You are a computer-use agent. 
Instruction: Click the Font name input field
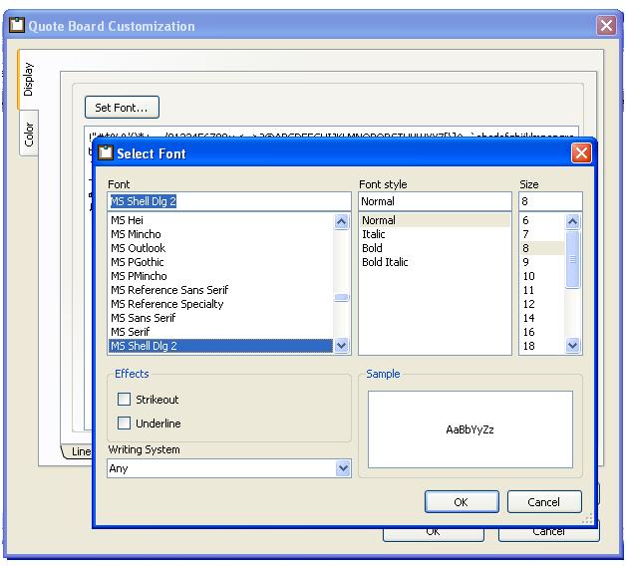click(228, 201)
